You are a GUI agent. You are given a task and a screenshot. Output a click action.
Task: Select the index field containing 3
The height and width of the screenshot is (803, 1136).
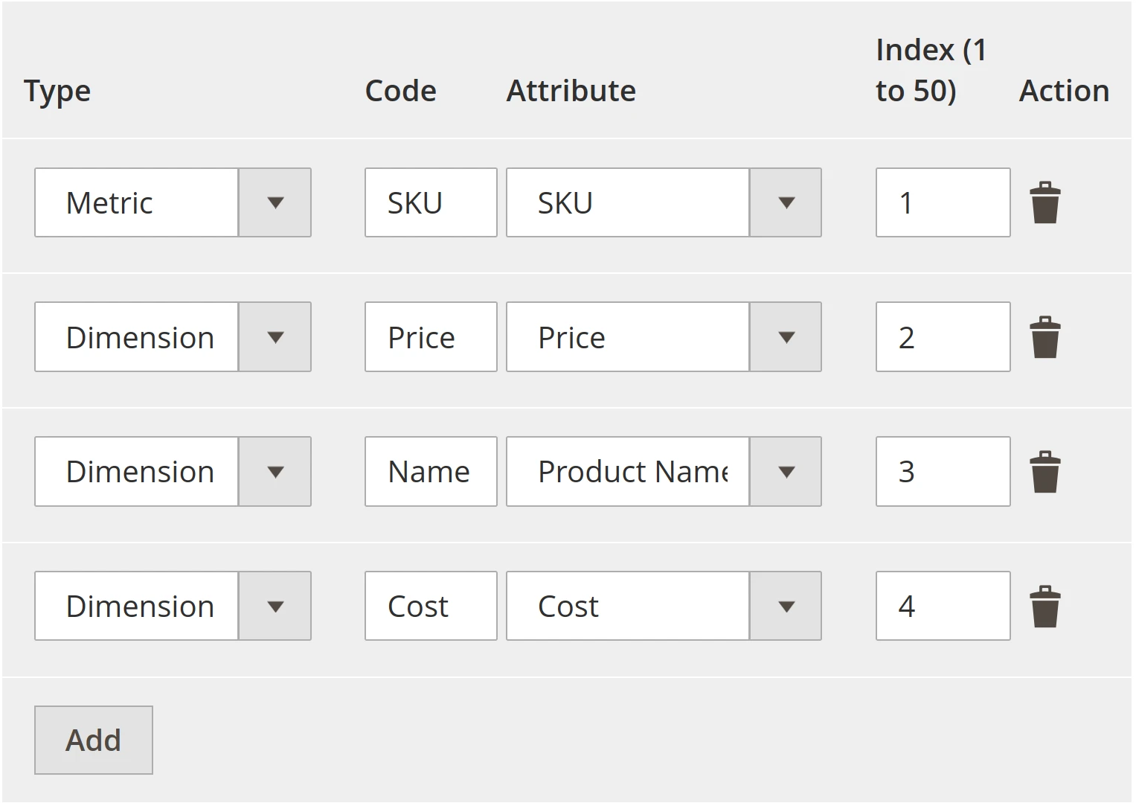click(x=942, y=471)
